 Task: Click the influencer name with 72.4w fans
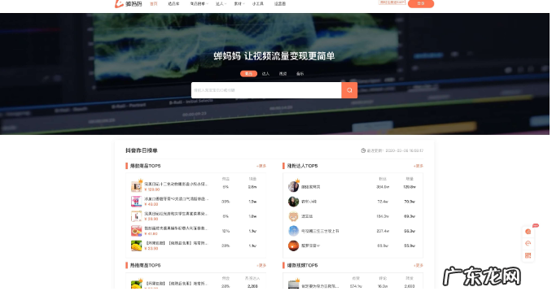coord(309,202)
